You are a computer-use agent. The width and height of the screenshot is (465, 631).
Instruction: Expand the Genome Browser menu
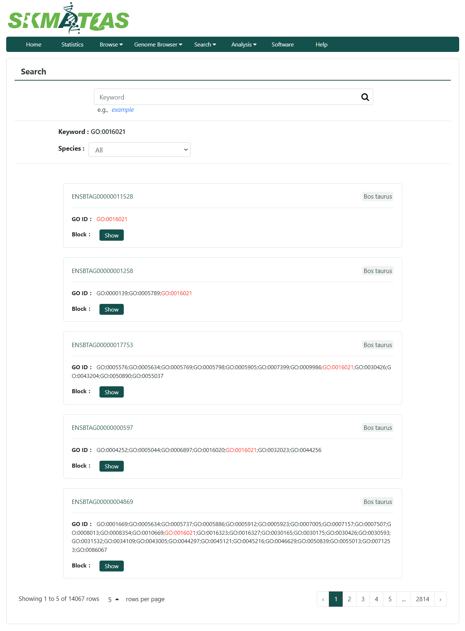158,44
